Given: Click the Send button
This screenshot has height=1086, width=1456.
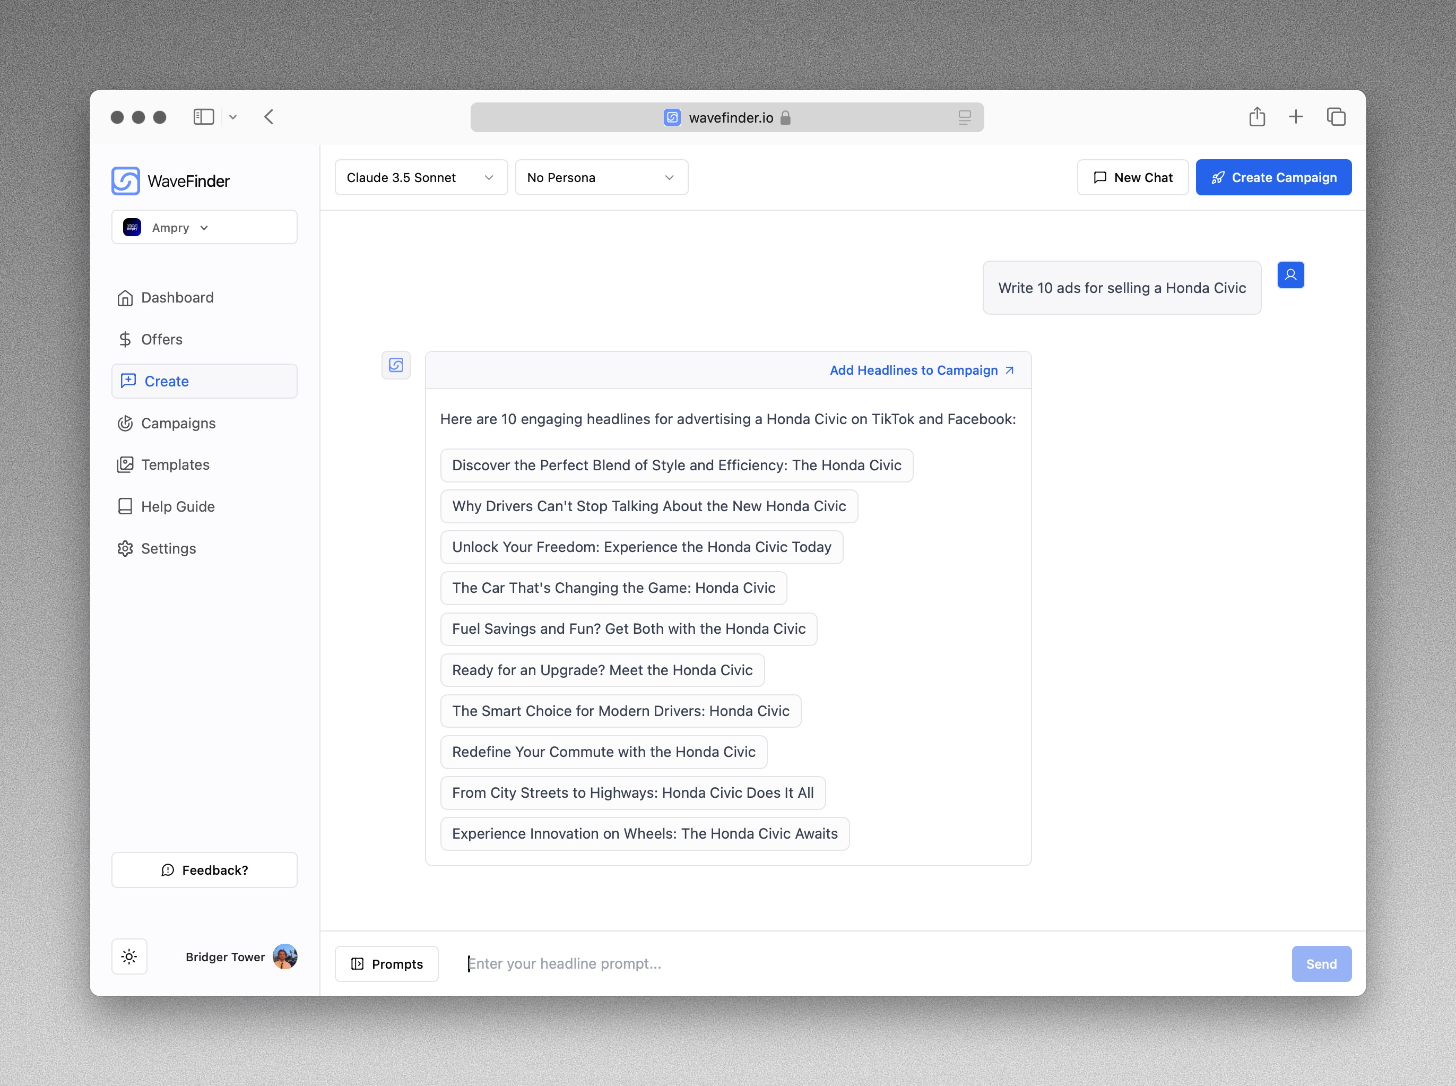Looking at the screenshot, I should 1321,964.
